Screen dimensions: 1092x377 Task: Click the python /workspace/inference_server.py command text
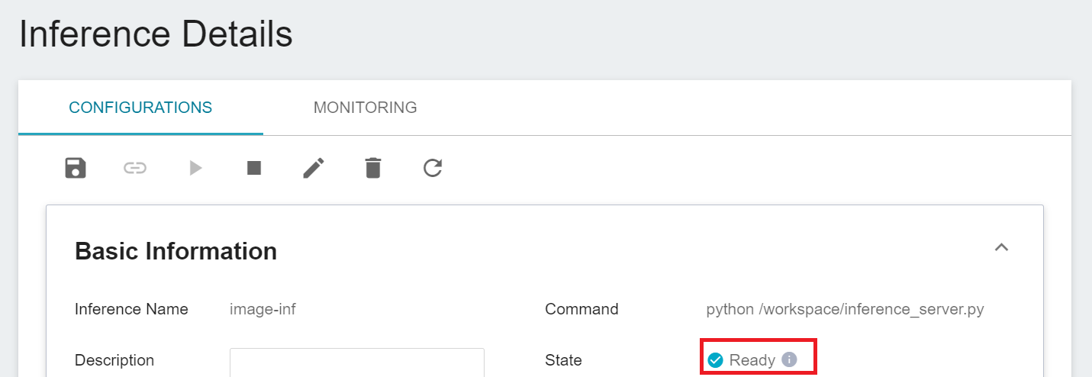845,309
